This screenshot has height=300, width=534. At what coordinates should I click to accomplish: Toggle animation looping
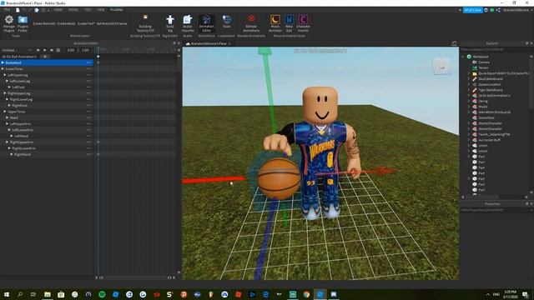(x=58, y=50)
